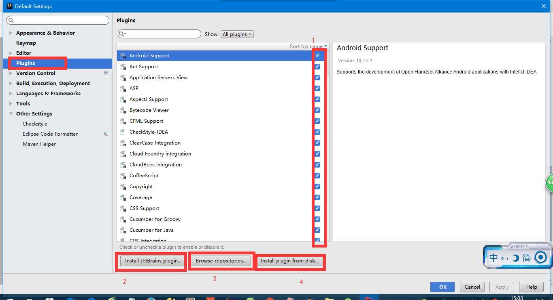The width and height of the screenshot is (553, 300).
Task: Open the Maven Helper settings page
Action: [39, 144]
